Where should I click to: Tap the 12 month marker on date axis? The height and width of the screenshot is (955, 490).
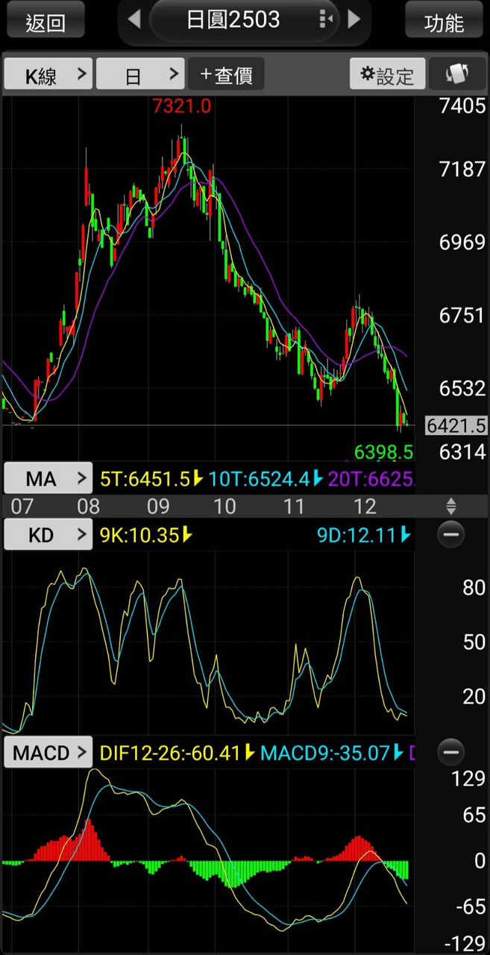pyautogui.click(x=365, y=507)
